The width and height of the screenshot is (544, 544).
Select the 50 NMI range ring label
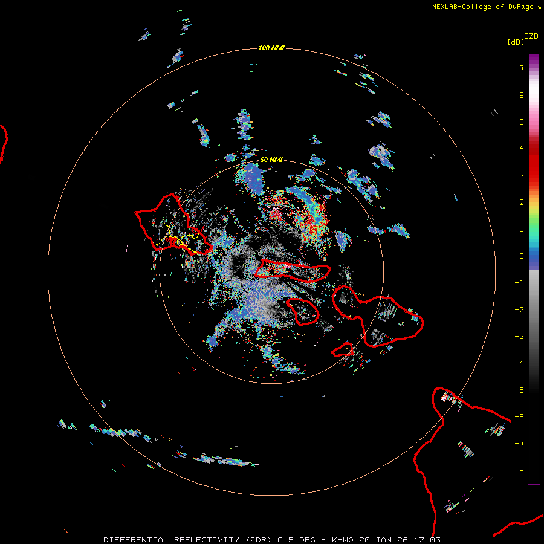tap(271, 160)
